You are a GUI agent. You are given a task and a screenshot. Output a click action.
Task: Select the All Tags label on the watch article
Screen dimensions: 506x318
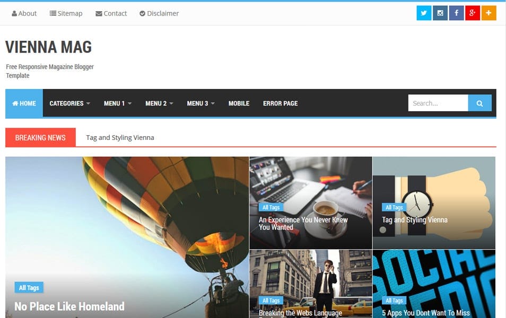coord(394,207)
